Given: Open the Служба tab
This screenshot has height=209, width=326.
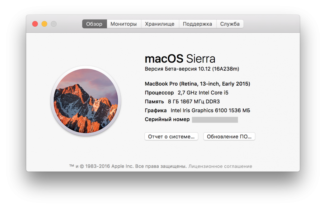Looking at the screenshot, I should click(x=230, y=24).
